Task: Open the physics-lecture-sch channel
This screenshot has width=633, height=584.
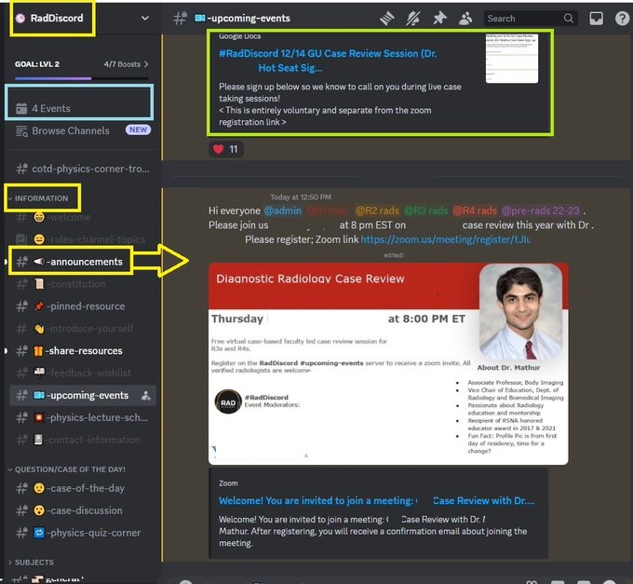Action: click(83, 417)
